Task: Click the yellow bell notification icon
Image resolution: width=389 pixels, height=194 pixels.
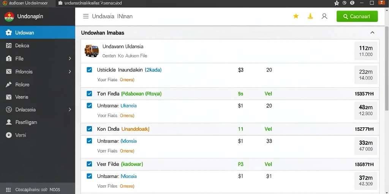Action: pos(310,16)
